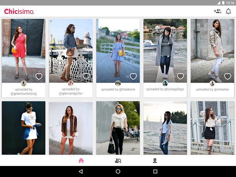This screenshot has width=236, height=177.
Task: Open the "uploaded by @whaelse" link
Action: pos(212,89)
